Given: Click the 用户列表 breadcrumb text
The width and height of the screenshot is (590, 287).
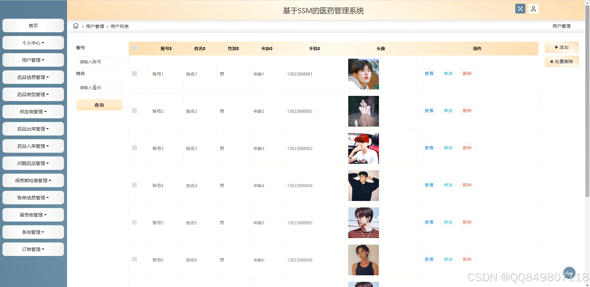Looking at the screenshot, I should coord(120,26).
